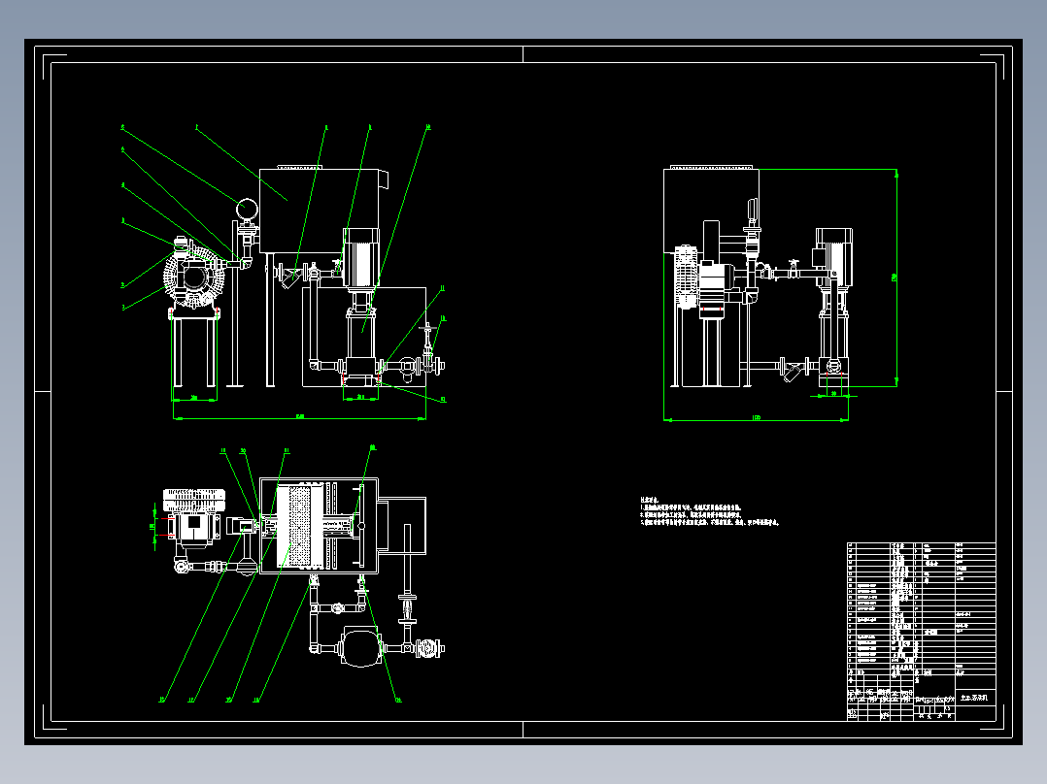This screenshot has height=784, width=1047.
Task: Click the flanged valve right of top-view pump
Action: point(428,647)
